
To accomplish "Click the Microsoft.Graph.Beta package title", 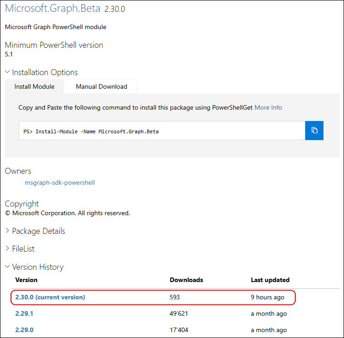I will pyautogui.click(x=53, y=8).
